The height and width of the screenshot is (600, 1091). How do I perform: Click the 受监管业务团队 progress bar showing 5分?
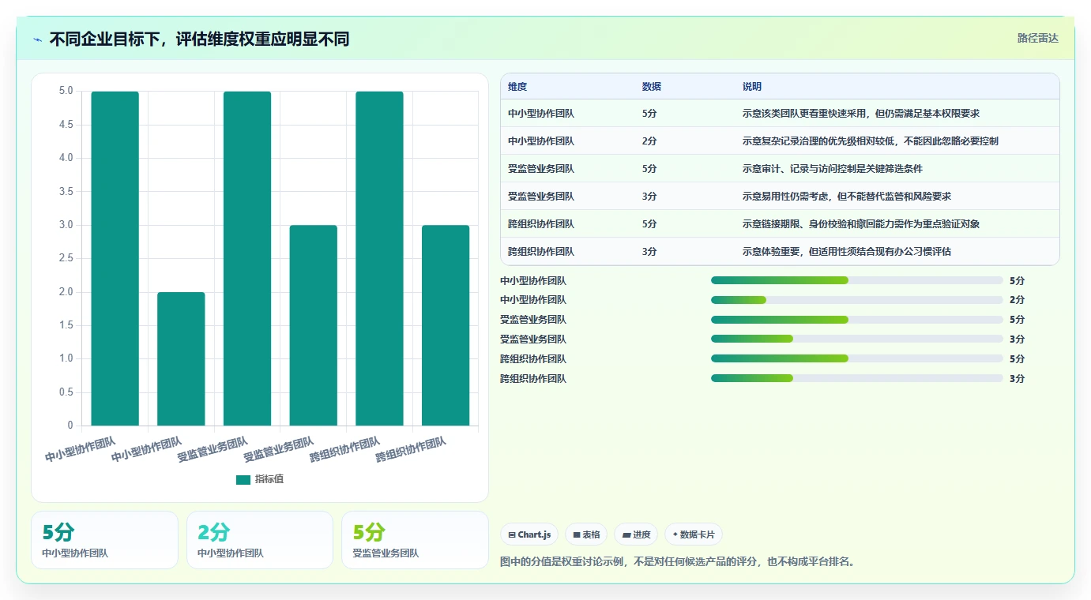click(x=857, y=320)
